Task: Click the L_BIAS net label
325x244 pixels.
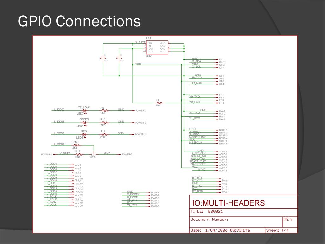Action: point(51,202)
